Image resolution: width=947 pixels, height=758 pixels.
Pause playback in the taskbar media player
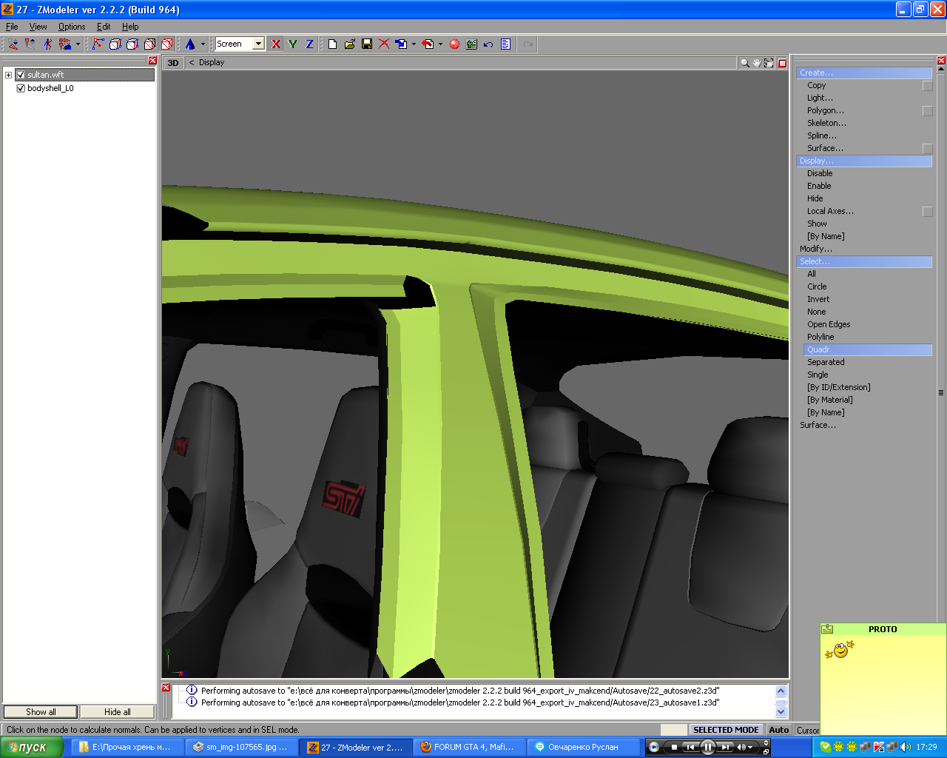(707, 747)
